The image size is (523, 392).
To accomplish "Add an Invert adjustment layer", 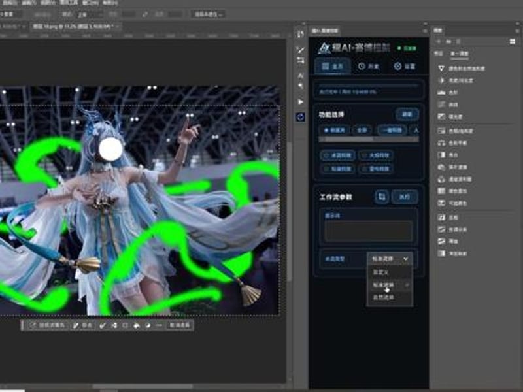I will tap(447, 218).
